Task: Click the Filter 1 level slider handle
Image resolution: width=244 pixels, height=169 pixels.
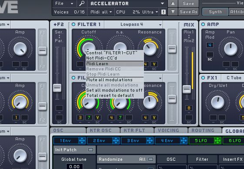Action: (172, 49)
